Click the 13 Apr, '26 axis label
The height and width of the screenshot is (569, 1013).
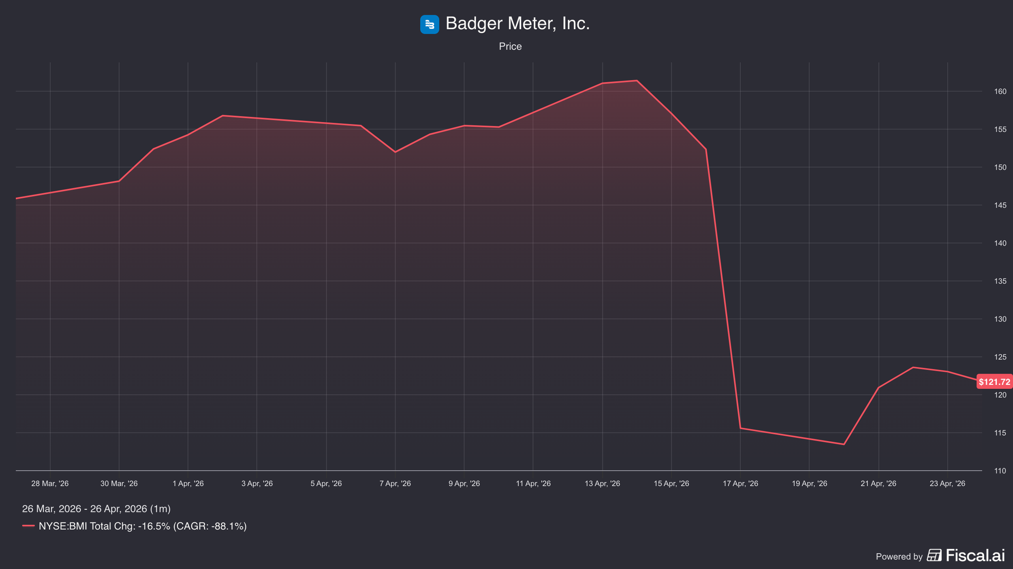(x=602, y=484)
